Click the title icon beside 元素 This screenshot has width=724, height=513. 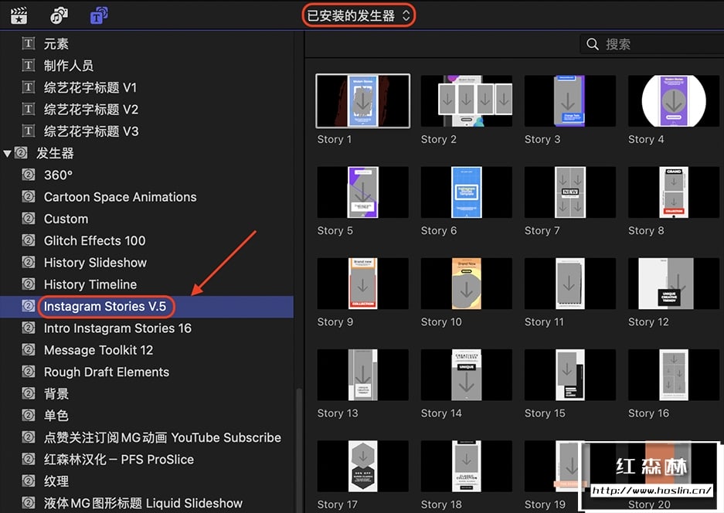tap(28, 44)
